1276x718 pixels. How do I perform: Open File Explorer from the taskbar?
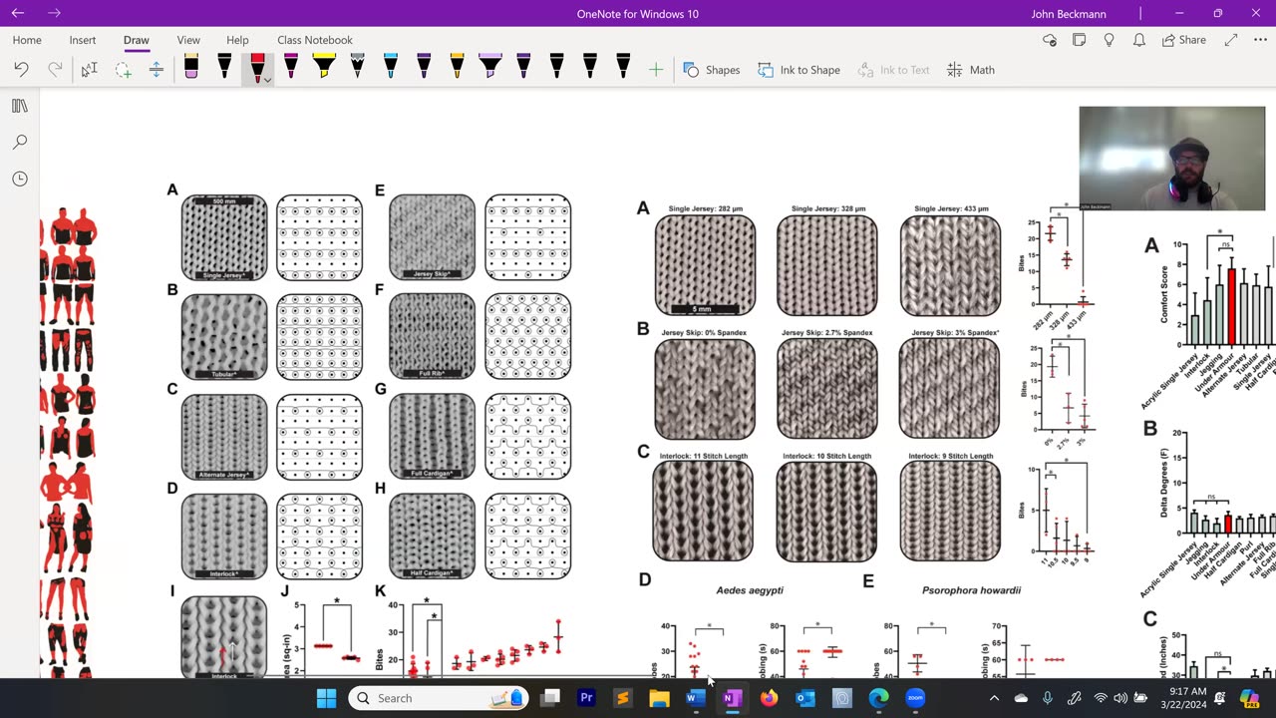pyautogui.click(x=659, y=698)
